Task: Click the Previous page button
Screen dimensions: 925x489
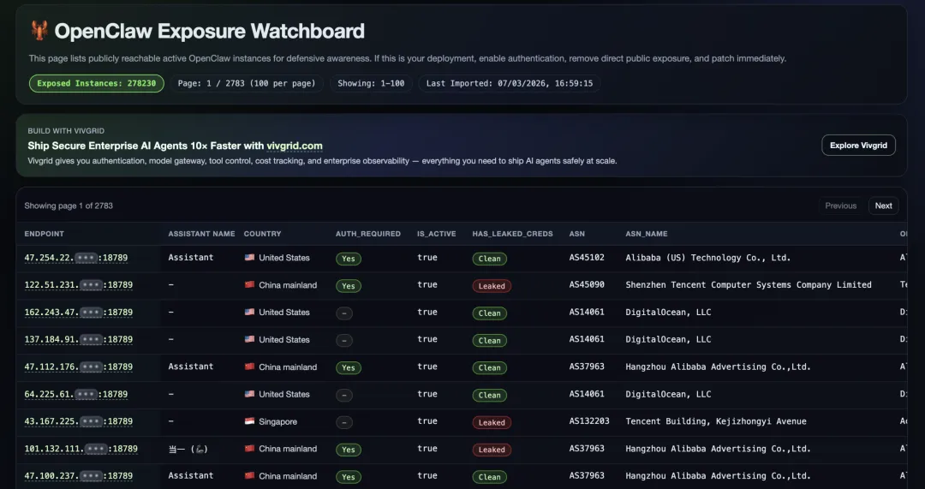Action: 841,206
